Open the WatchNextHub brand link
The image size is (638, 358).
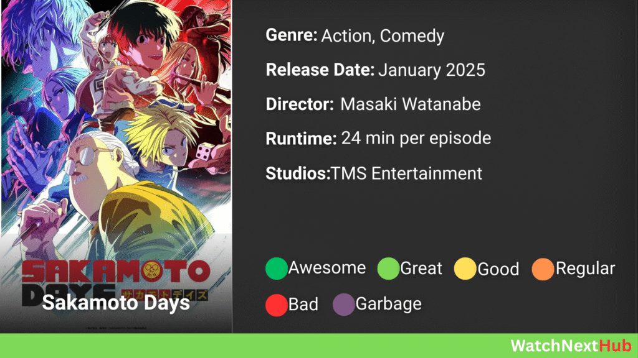[571, 346]
